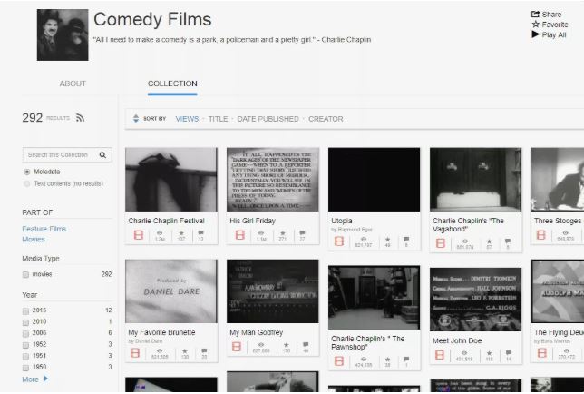Open the My Man Godfrey title
584x394 pixels.
[x=257, y=332]
